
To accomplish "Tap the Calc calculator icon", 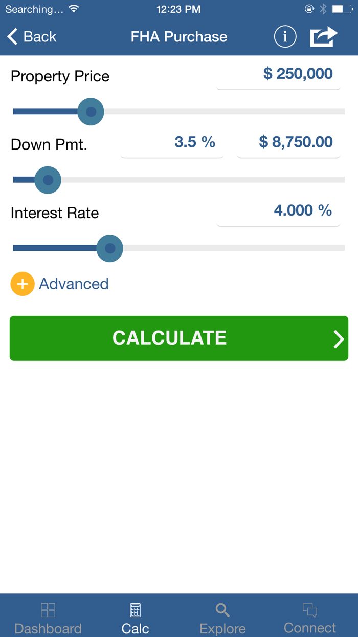I will click(135, 609).
